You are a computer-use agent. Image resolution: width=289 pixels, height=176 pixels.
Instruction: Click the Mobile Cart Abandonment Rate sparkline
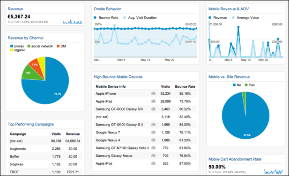[274, 171]
